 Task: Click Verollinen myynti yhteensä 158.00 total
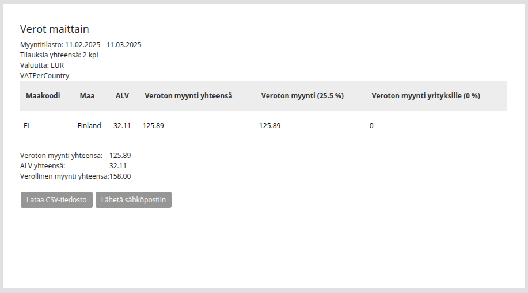coord(75,176)
